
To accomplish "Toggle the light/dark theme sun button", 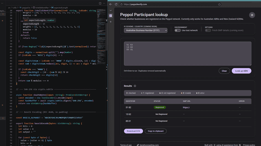I will click(252, 15).
